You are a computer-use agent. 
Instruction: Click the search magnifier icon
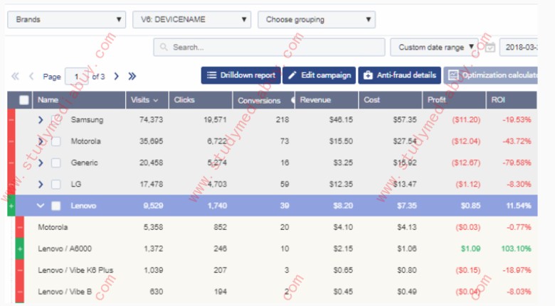pyautogui.click(x=163, y=47)
